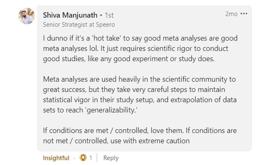The image size is (257, 165).
Task: Click the lightbulb reaction icon
Action: pyautogui.click(x=83, y=158)
